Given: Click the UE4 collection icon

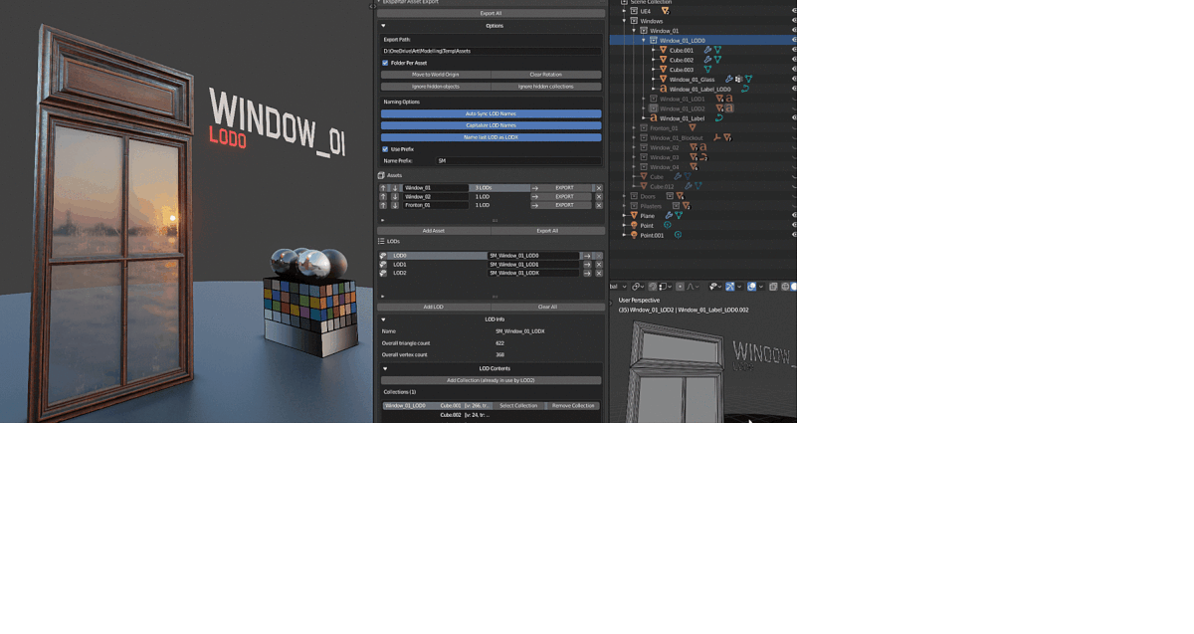Looking at the screenshot, I should pos(634,11).
